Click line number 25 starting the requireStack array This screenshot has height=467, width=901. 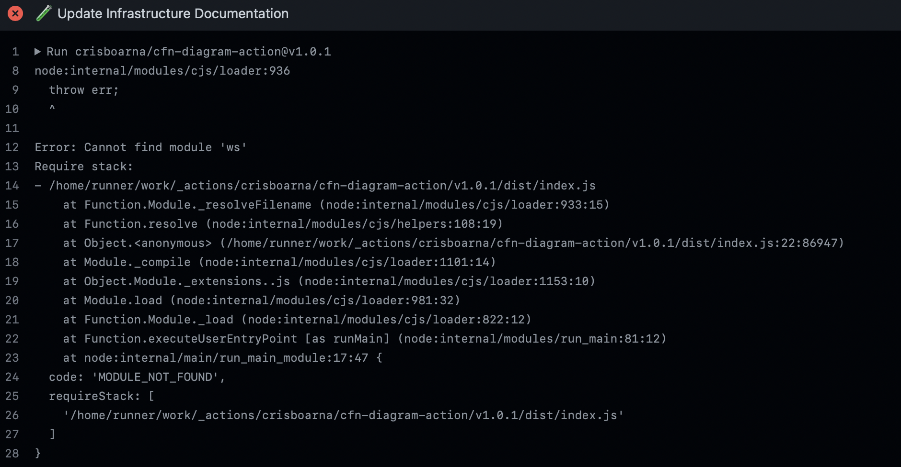(12, 396)
